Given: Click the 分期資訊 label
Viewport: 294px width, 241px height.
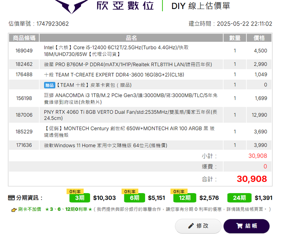Looking at the screenshot, I should click(x=29, y=198).
